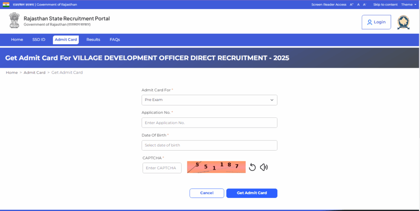
Task: Select the Admit Card tab
Action: [66, 40]
